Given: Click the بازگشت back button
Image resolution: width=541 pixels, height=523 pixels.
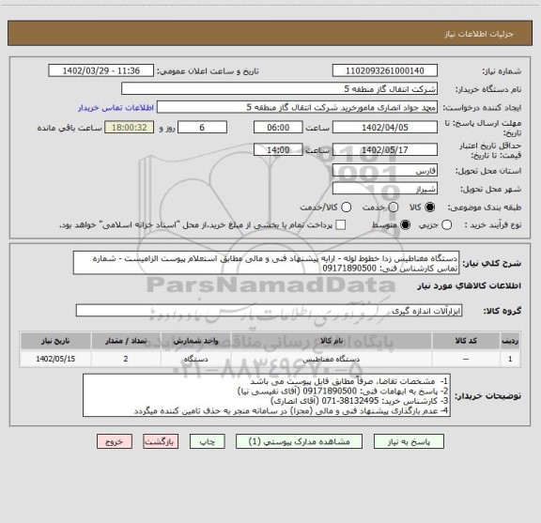Looking at the screenshot, I should tap(161, 441).
